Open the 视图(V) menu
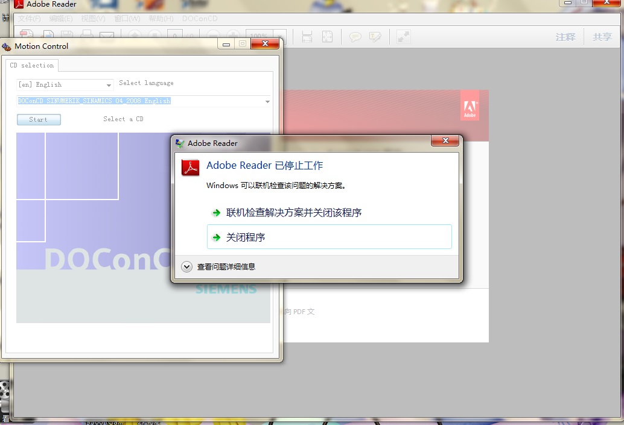This screenshot has width=624, height=425. coord(93,19)
